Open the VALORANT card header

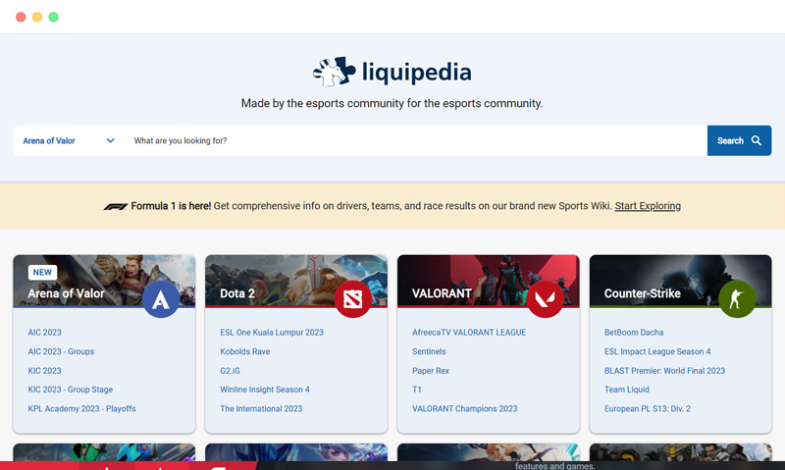488,281
